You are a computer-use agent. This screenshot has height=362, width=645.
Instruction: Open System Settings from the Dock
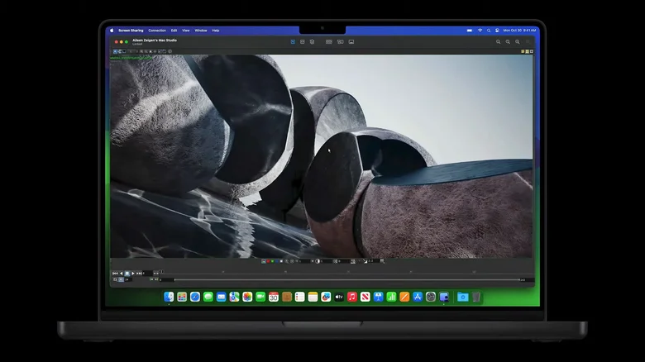coord(431,297)
